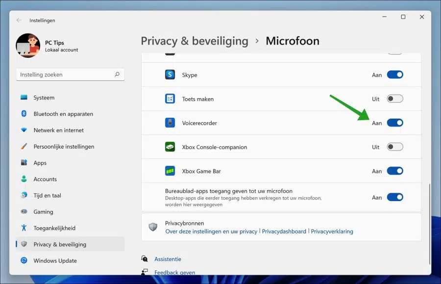Click the shield icon next to Privacy & beveiliging in sidebar
441x284 pixels.
click(24, 244)
